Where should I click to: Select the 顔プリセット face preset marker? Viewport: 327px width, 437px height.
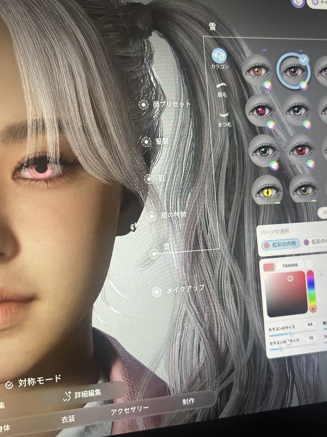click(144, 105)
